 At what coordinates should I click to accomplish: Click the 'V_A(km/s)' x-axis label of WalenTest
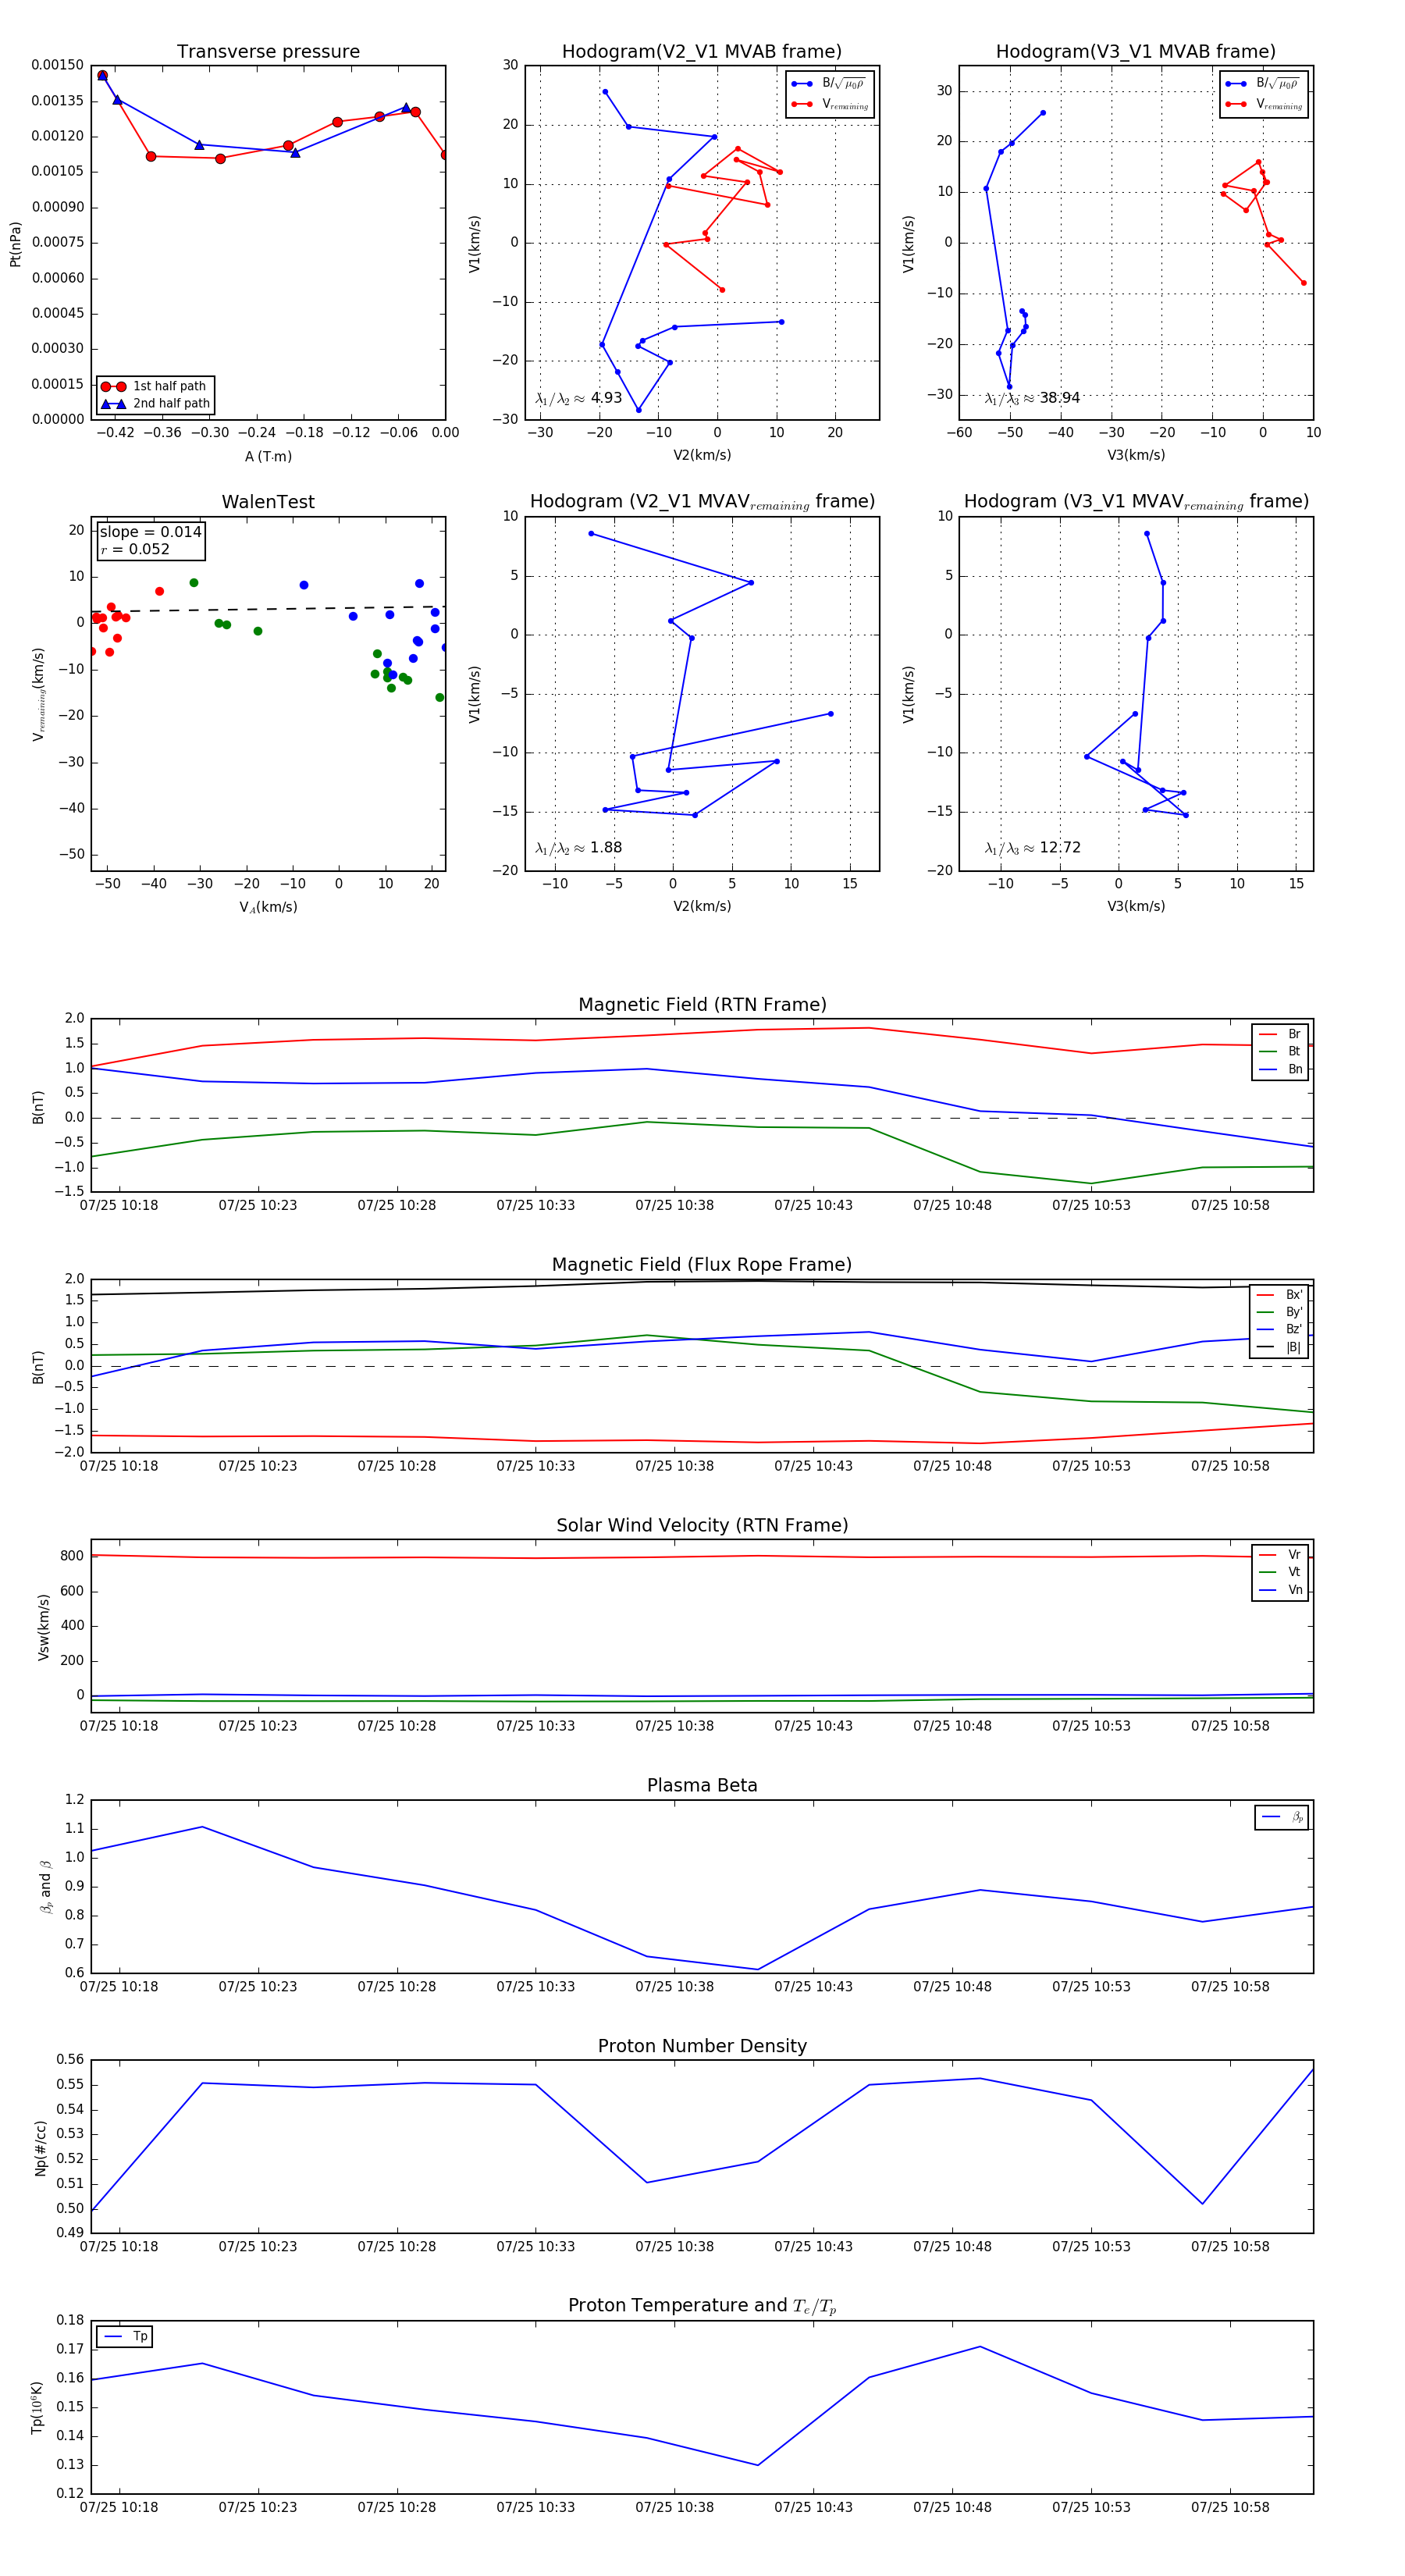268,907
